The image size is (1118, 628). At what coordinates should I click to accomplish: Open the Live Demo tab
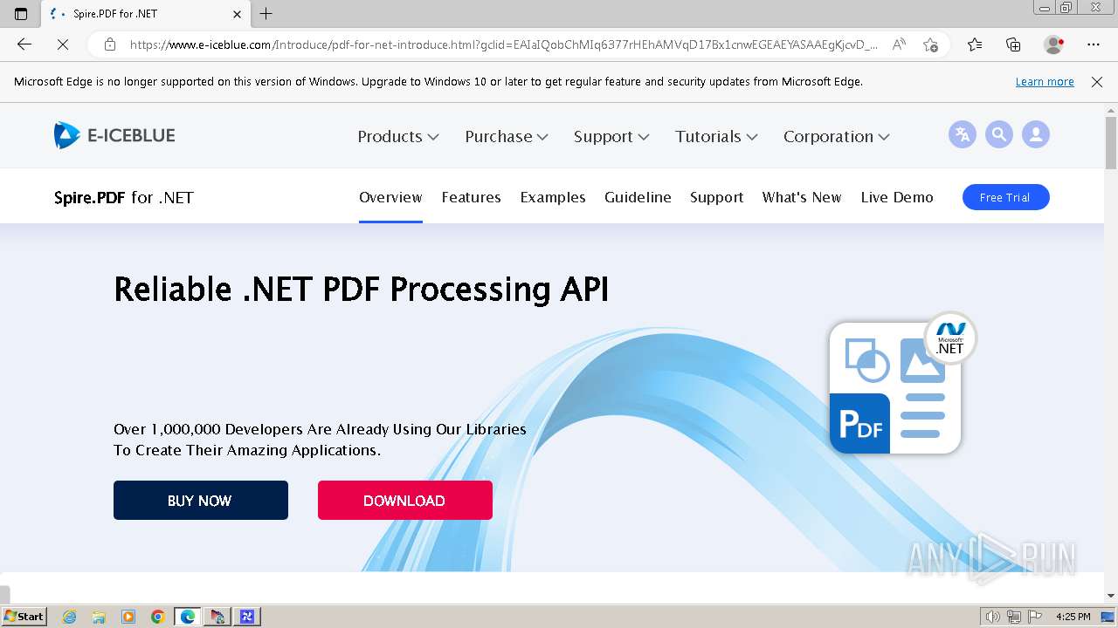point(897,197)
